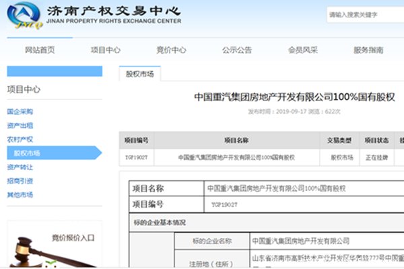
Task: Click the 竞价报价入口 banner text
Action: pyautogui.click(x=73, y=237)
